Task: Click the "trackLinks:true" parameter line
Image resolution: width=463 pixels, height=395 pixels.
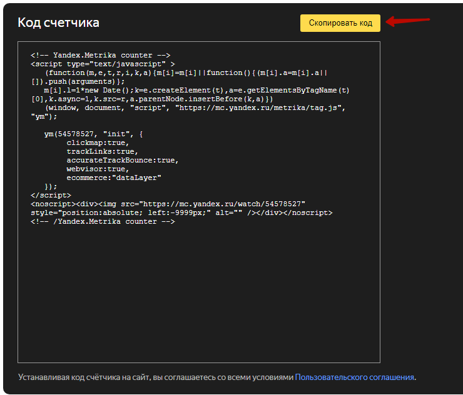Action: (x=102, y=151)
